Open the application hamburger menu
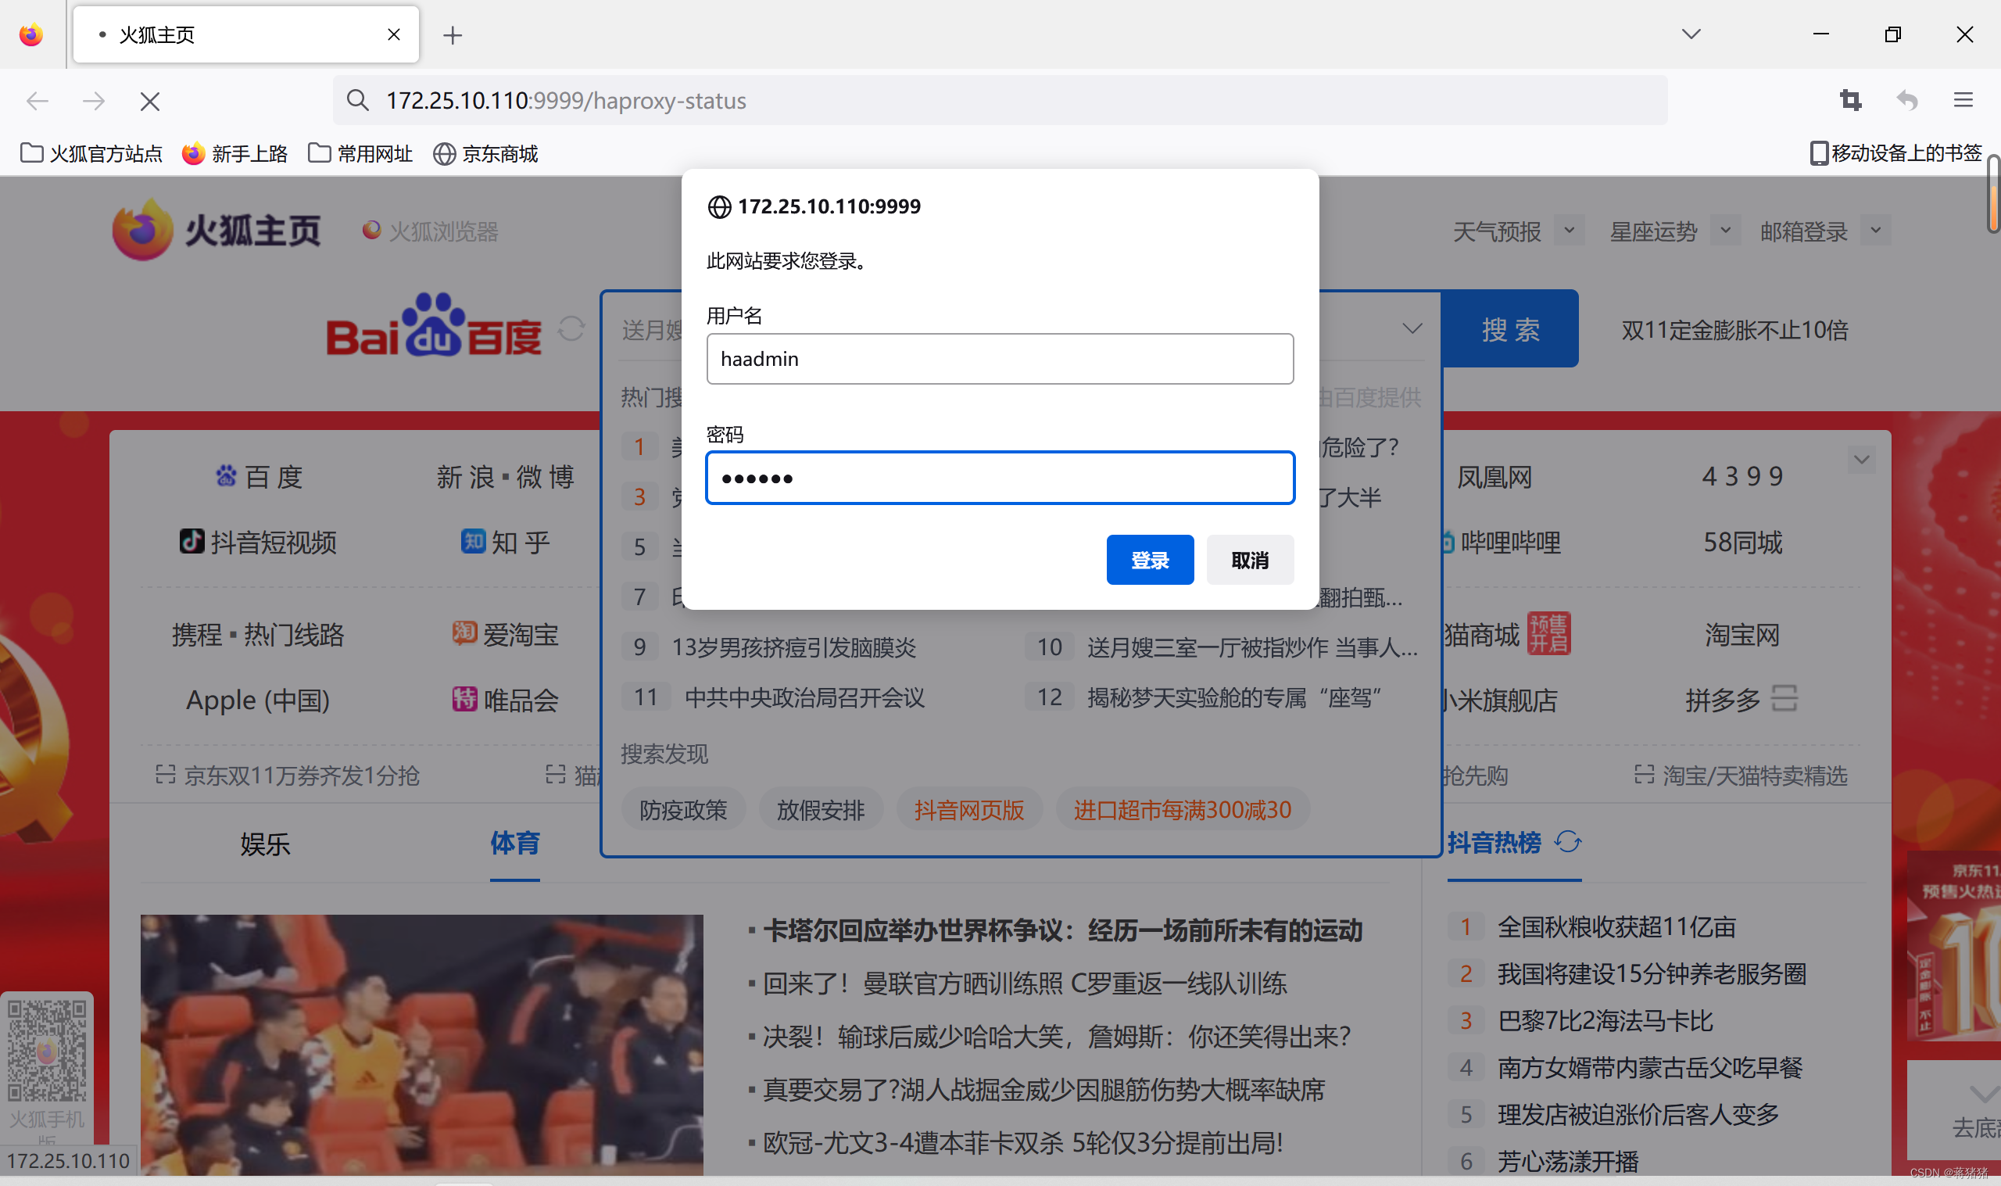Viewport: 2001px width, 1186px height. (1963, 101)
